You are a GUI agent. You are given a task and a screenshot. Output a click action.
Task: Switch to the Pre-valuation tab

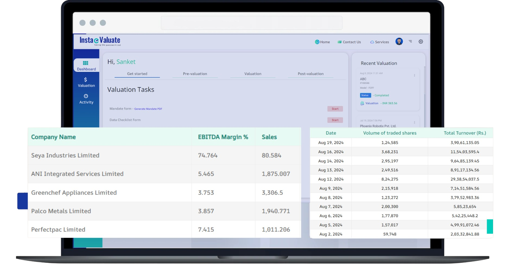(195, 74)
